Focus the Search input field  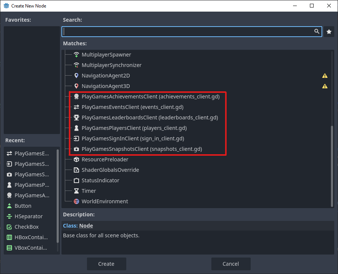coord(192,32)
